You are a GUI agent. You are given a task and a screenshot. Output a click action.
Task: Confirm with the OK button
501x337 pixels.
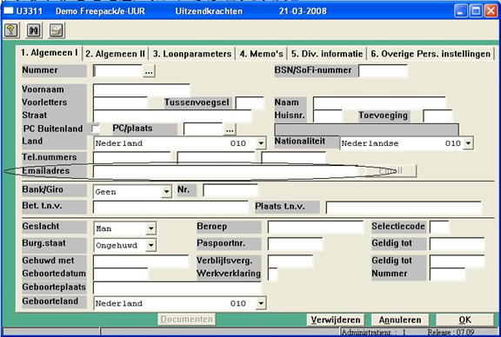click(464, 320)
